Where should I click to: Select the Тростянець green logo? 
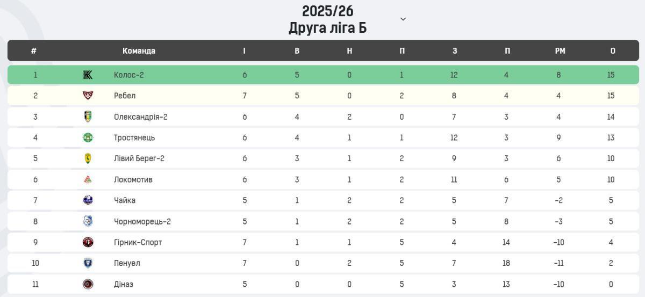click(x=88, y=137)
